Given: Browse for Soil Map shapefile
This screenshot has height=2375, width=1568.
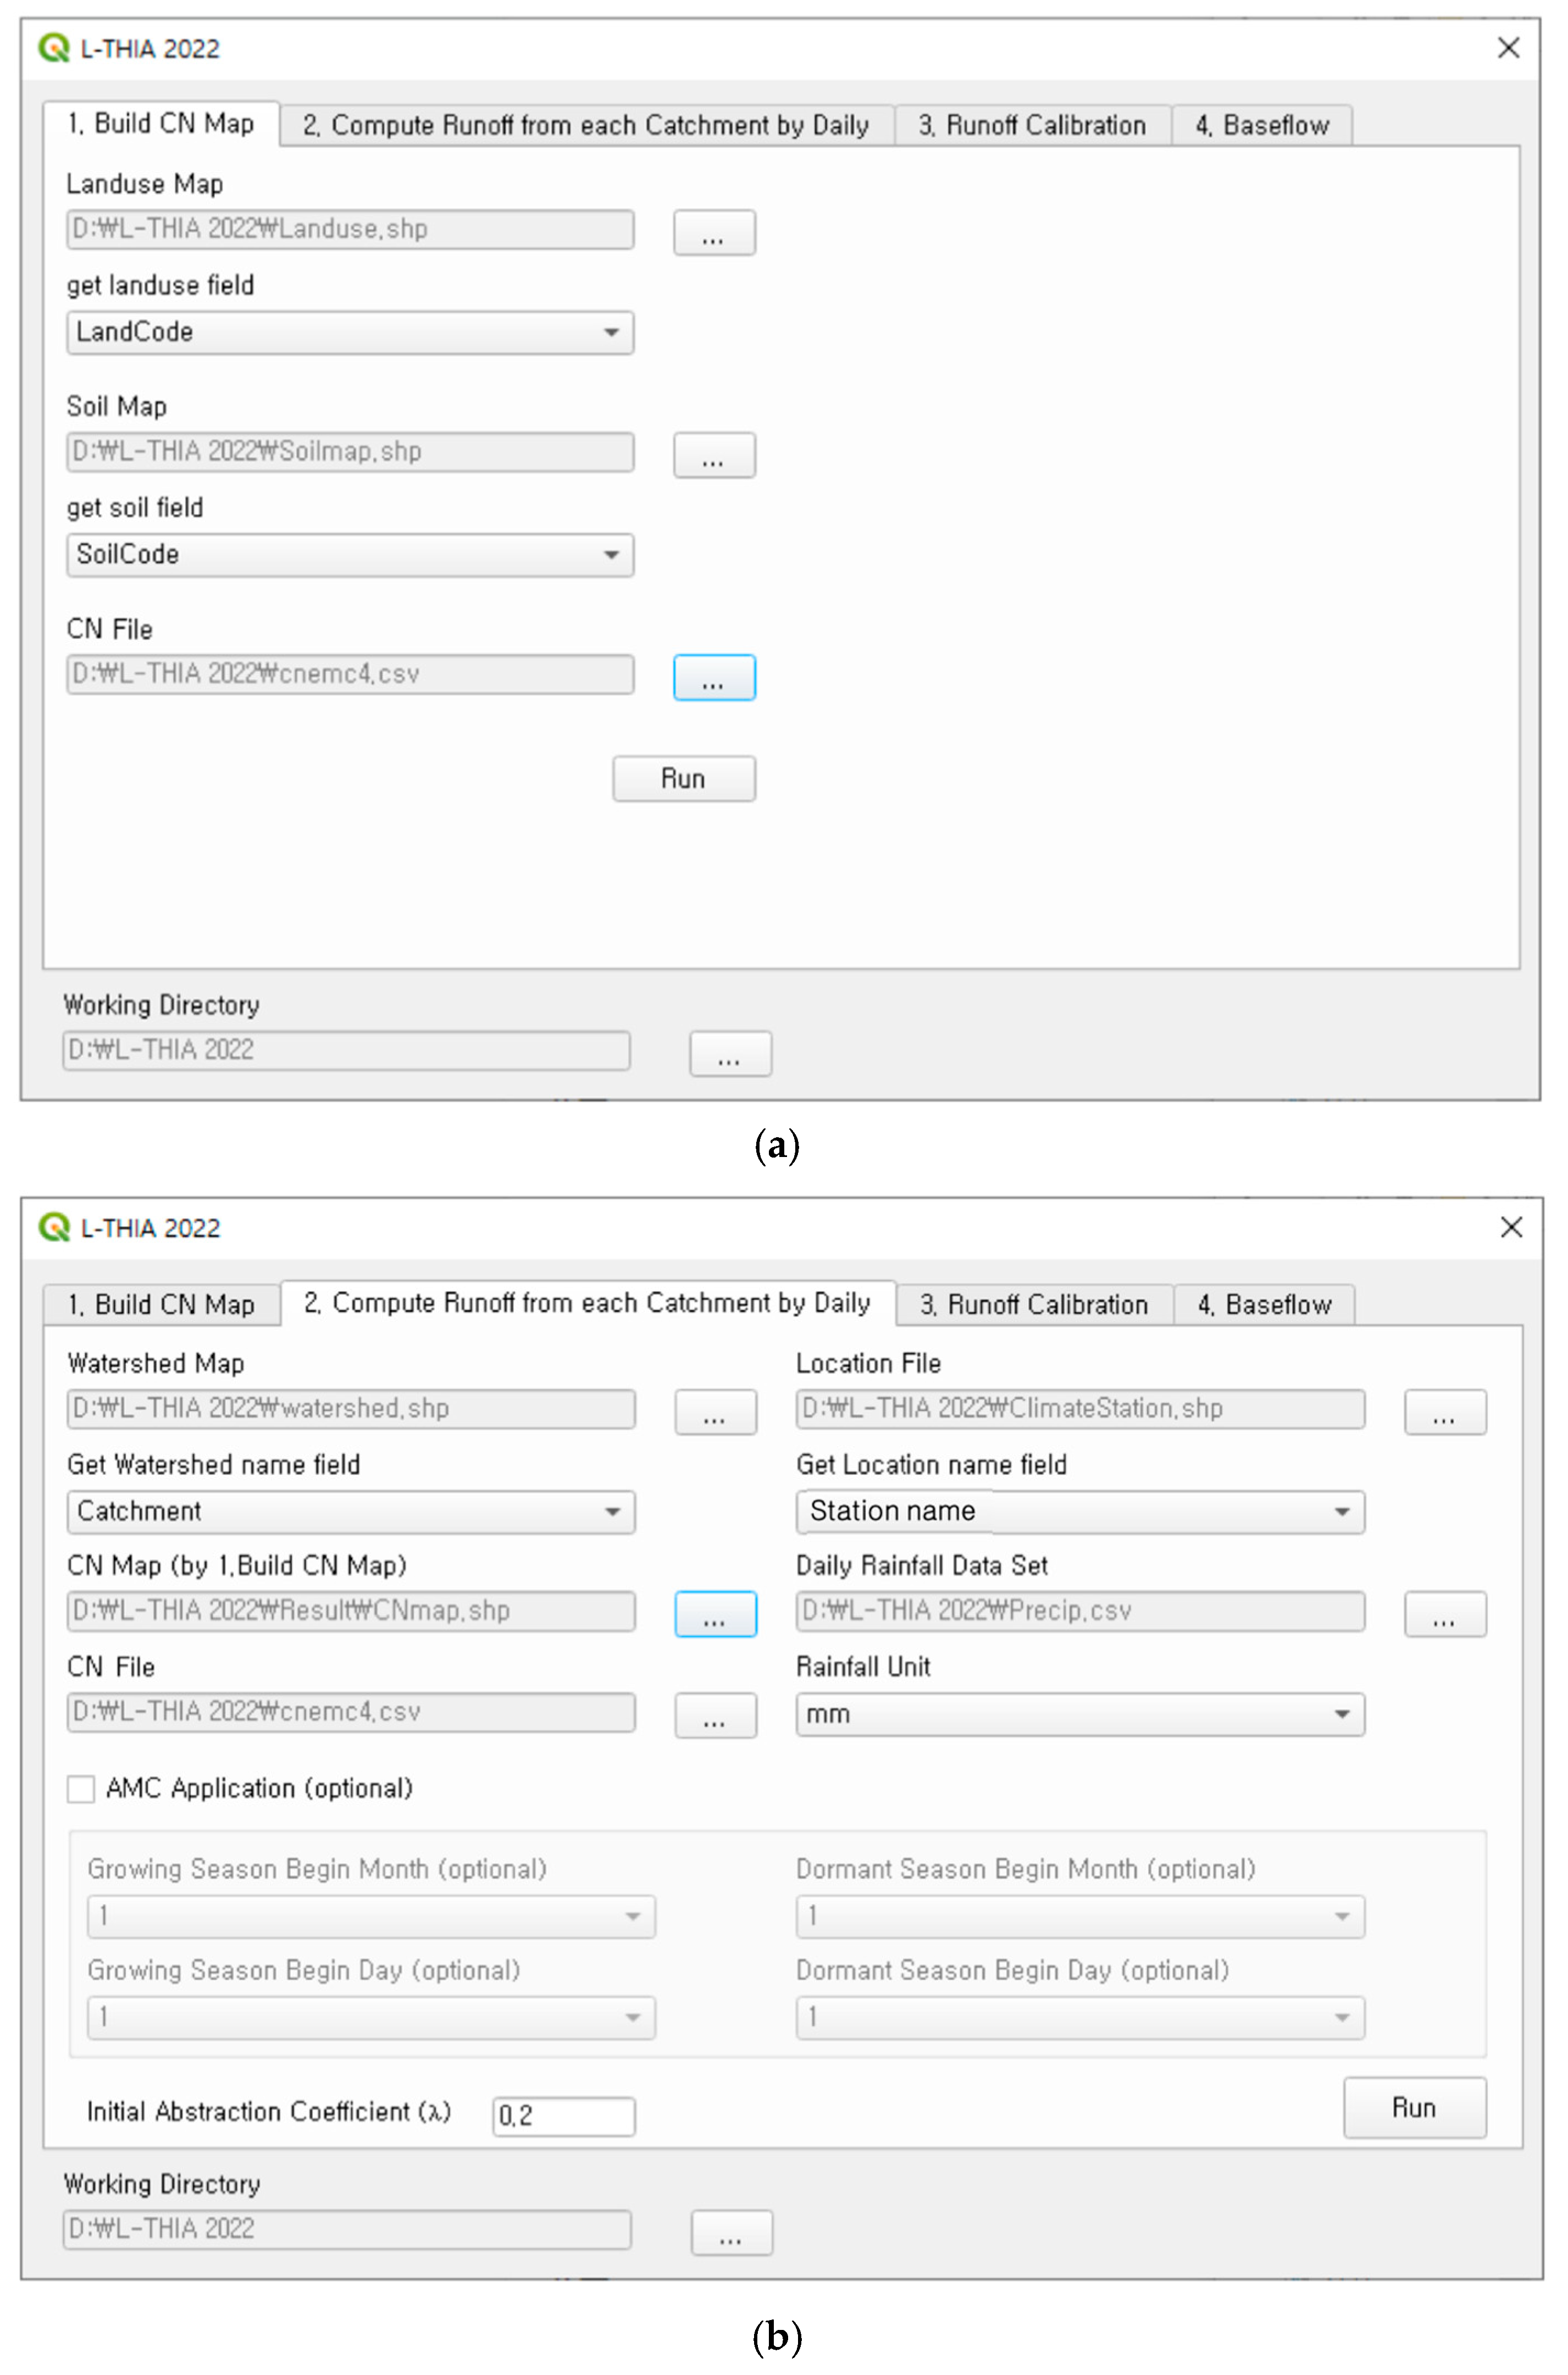Looking at the screenshot, I should (713, 455).
